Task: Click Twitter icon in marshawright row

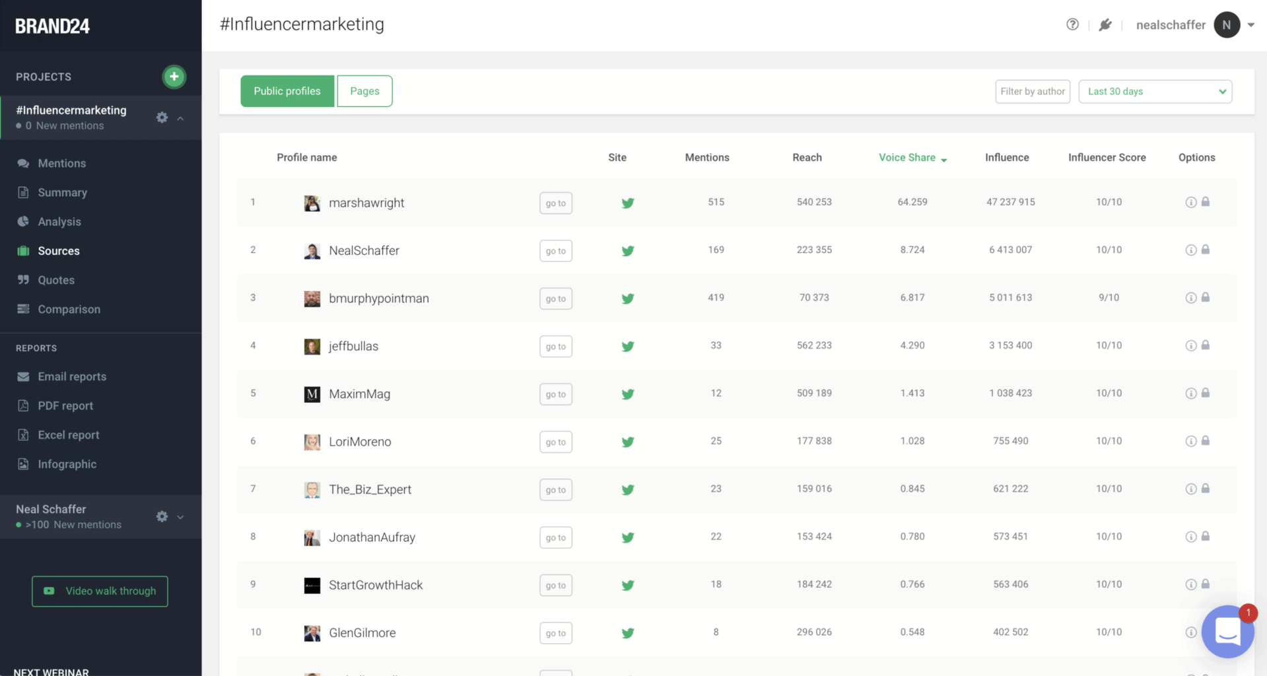Action: [628, 203]
